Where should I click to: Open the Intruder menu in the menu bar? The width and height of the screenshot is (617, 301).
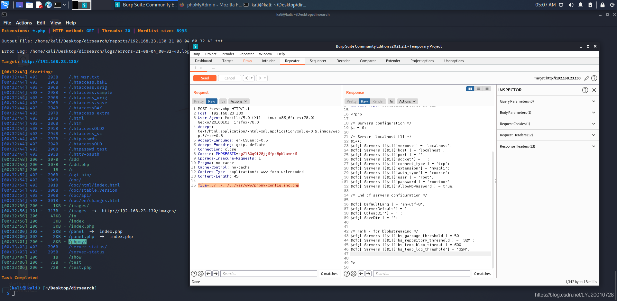coord(228,54)
